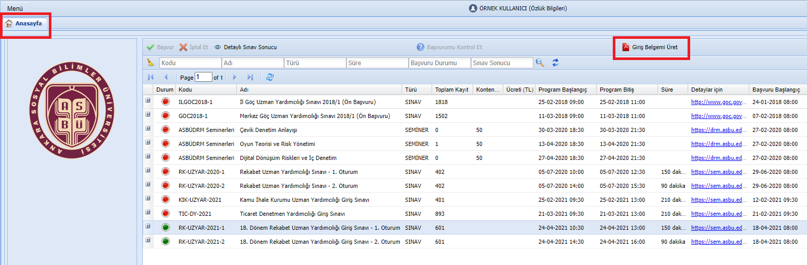The height and width of the screenshot is (265, 807).
Task: Expand the Çevik Denetim Anlayışı row
Action: point(148,128)
